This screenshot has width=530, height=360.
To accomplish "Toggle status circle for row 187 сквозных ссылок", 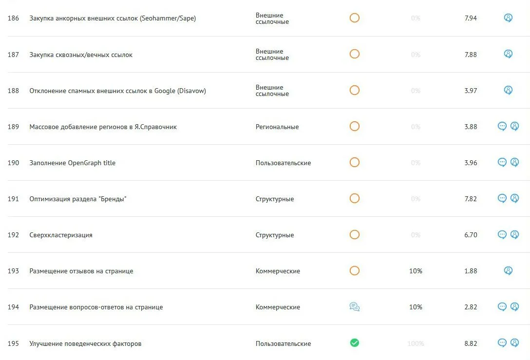I will [x=354, y=54].
